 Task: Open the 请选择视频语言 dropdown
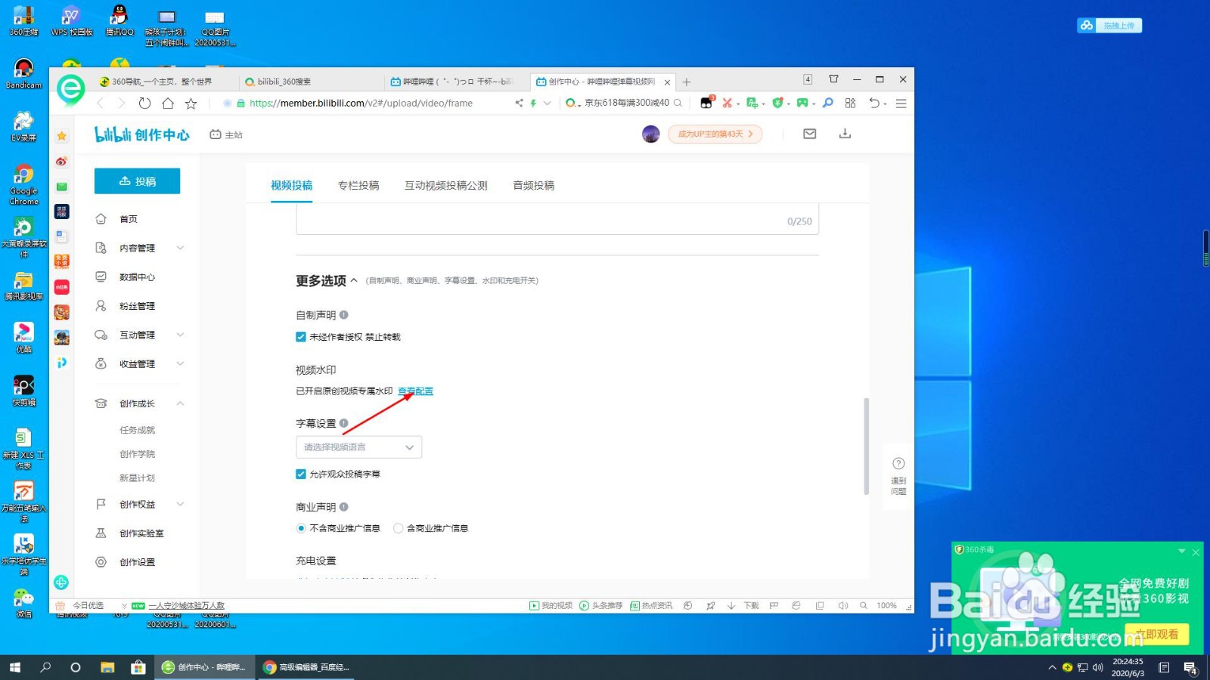click(x=358, y=447)
